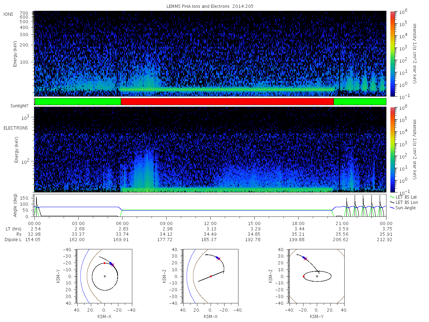Click the KSM-Y versus KSM-Z orbit plot

tap(316, 276)
